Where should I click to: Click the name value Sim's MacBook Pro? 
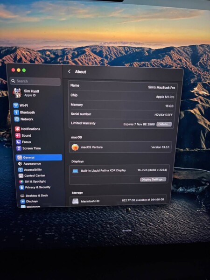[161, 88]
